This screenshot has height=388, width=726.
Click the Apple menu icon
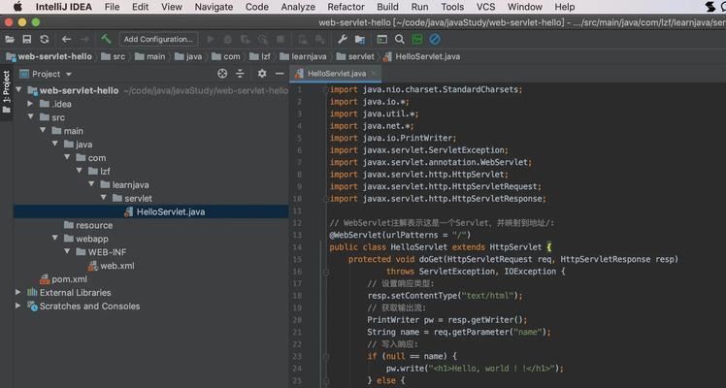17,7
